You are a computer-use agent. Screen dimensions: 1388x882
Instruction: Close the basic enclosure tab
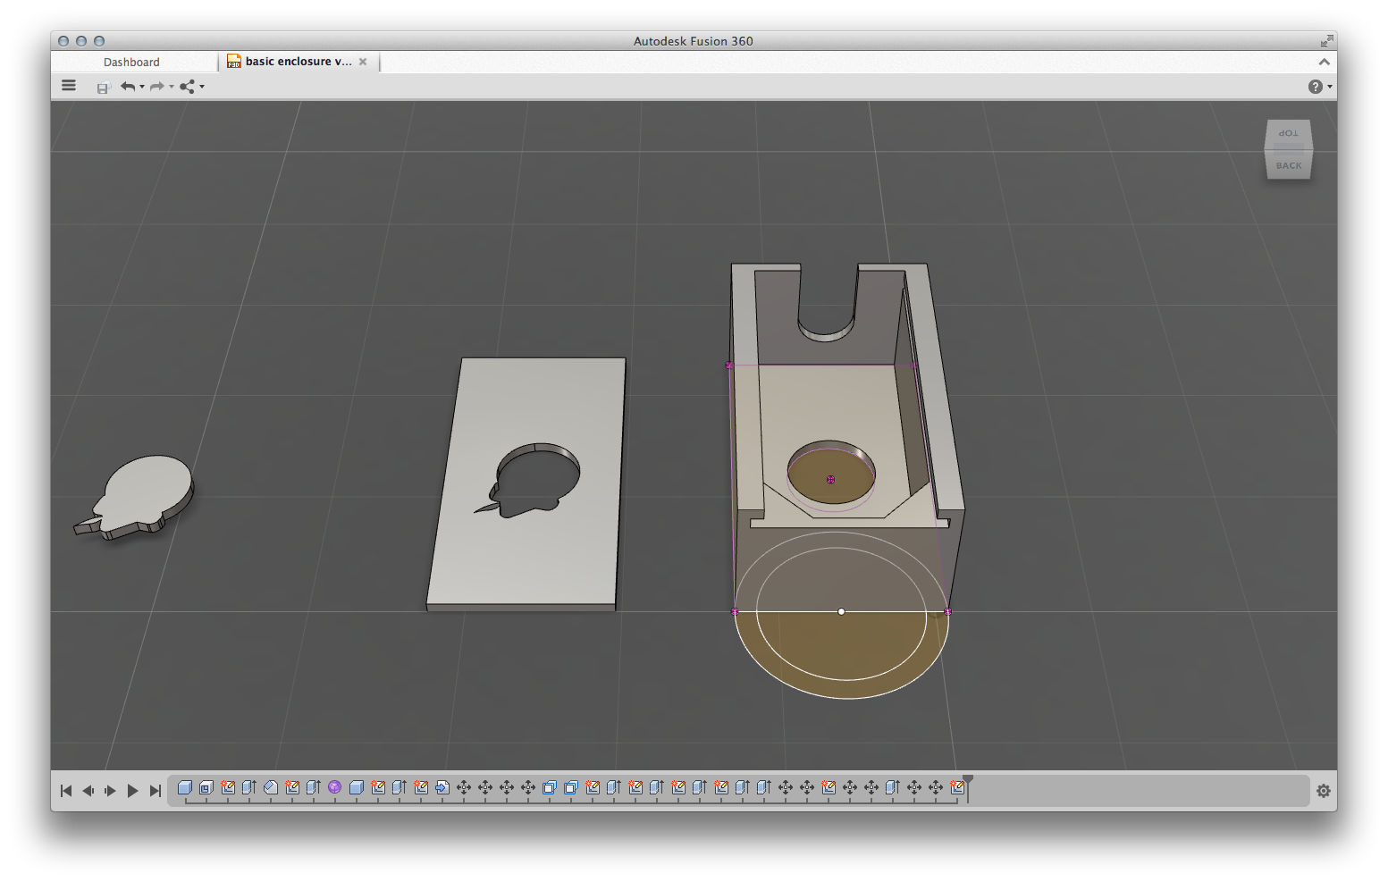pos(363,62)
